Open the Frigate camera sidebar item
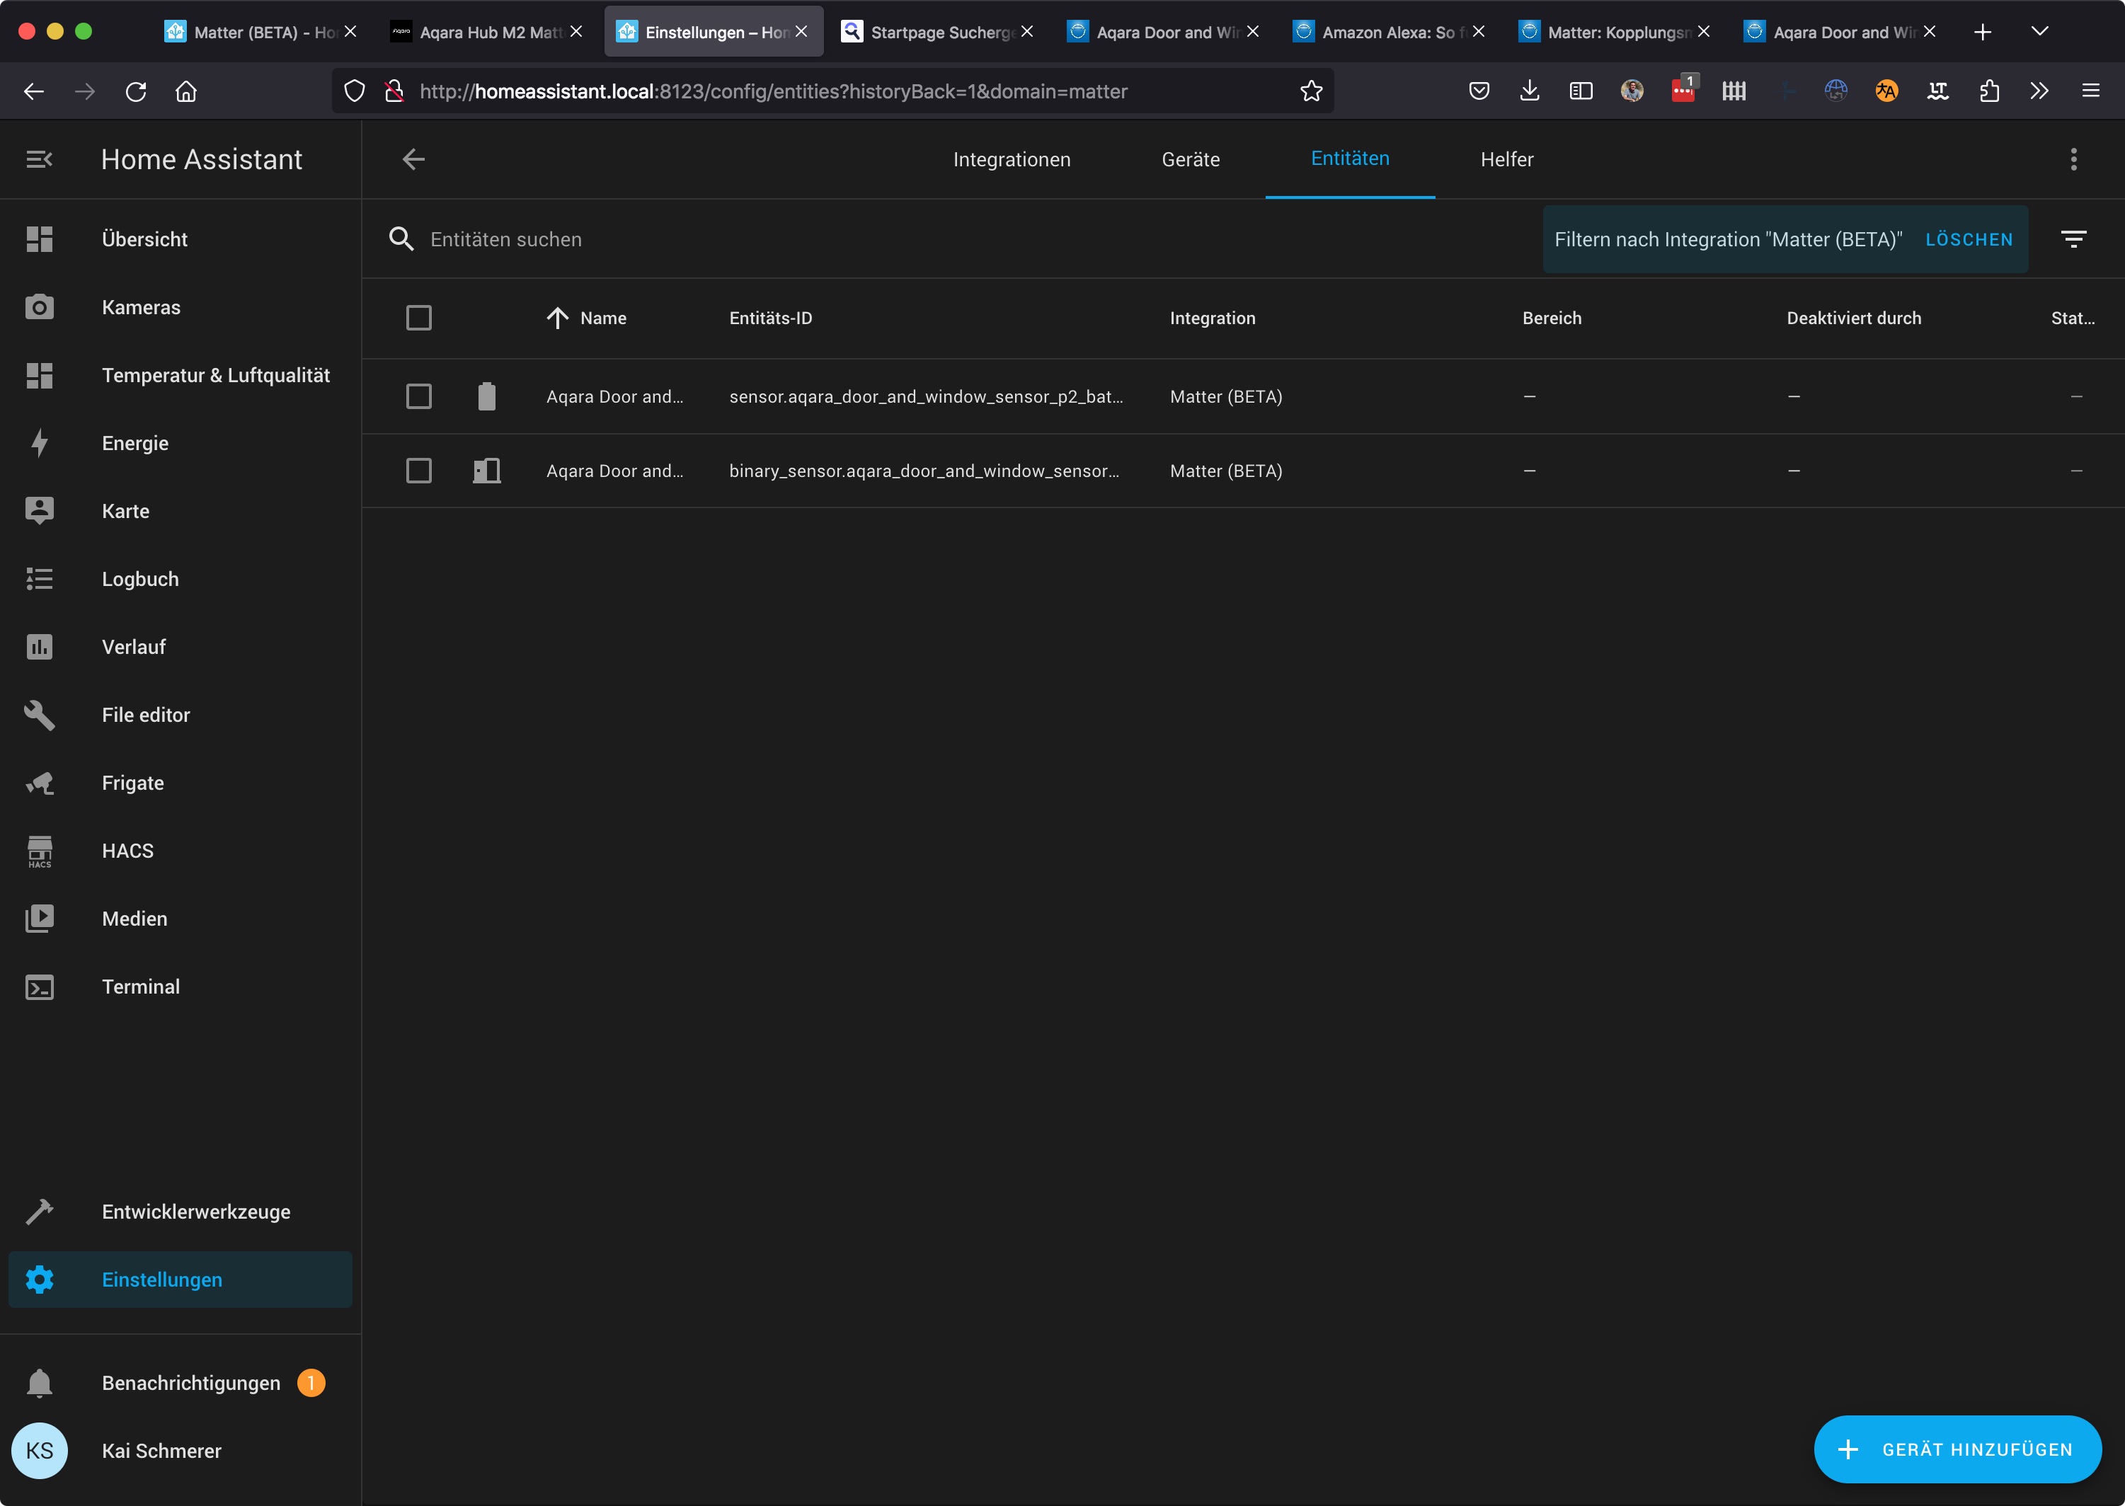This screenshot has height=1506, width=2125. (x=39, y=783)
